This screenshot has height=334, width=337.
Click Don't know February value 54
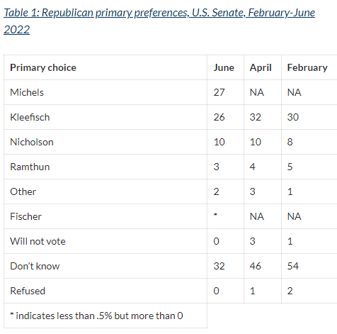click(293, 266)
